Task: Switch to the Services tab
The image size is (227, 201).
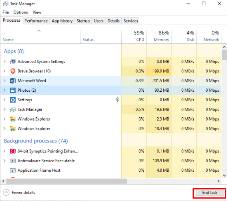Action: 131,21
